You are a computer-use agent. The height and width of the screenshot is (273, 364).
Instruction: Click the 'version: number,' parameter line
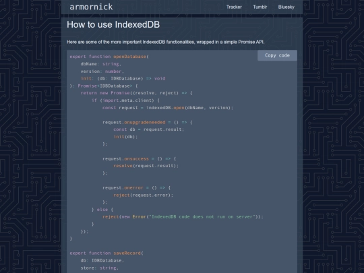[x=102, y=71]
